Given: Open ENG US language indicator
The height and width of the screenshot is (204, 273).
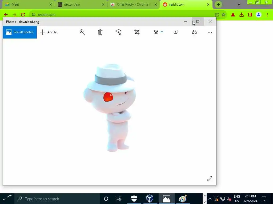Looking at the screenshot, I should [x=237, y=199].
